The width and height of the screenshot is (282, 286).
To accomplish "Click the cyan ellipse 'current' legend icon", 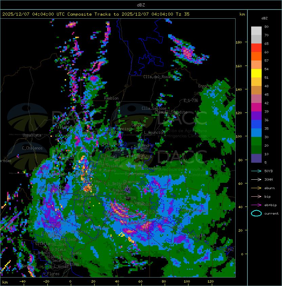I will pyautogui.click(x=256, y=213).
